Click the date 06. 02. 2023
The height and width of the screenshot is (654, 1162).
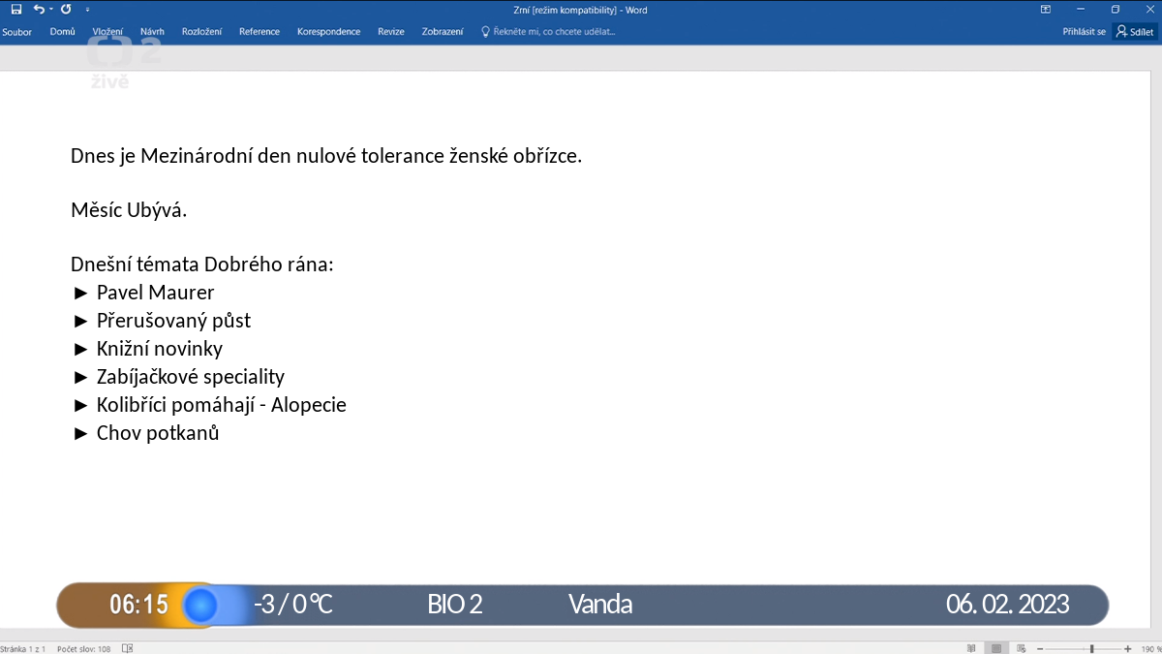[x=1008, y=605]
